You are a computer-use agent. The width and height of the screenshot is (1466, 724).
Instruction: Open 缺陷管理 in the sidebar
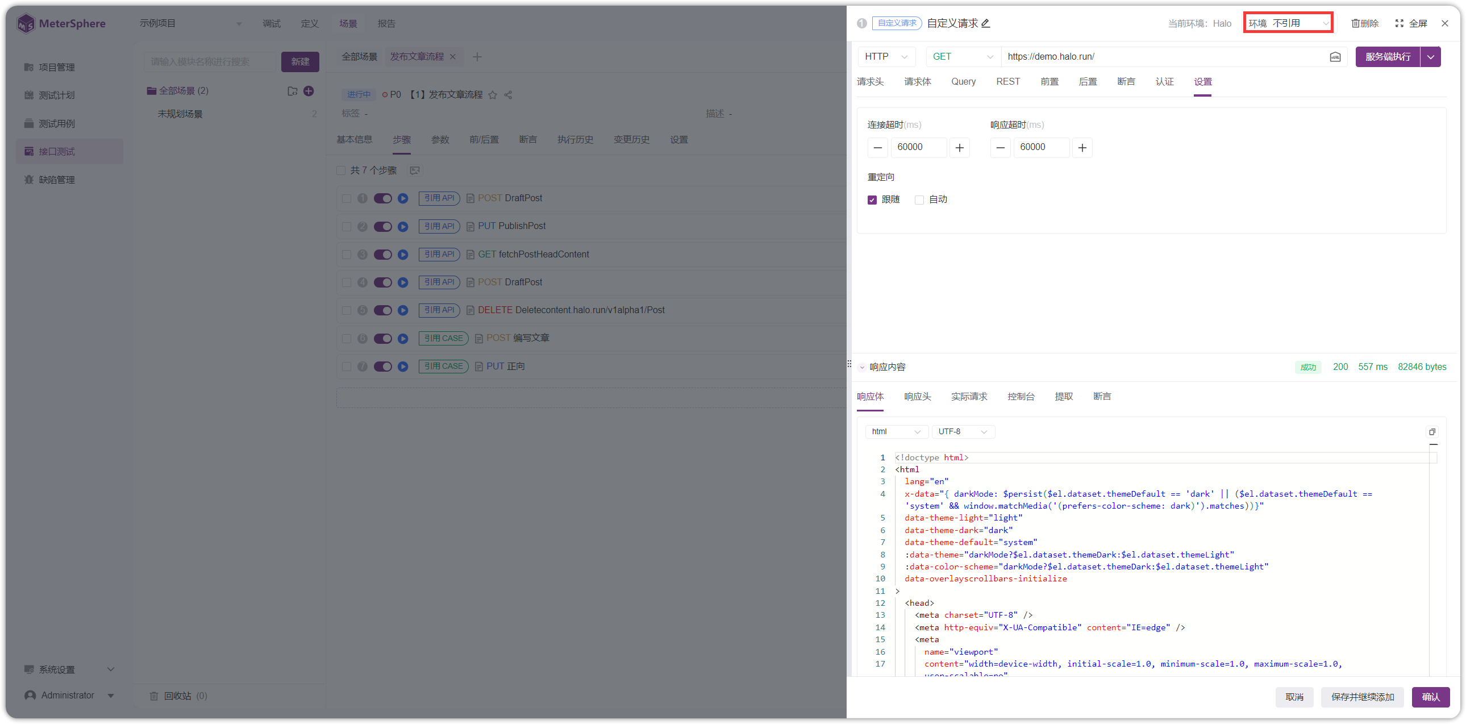(x=69, y=180)
